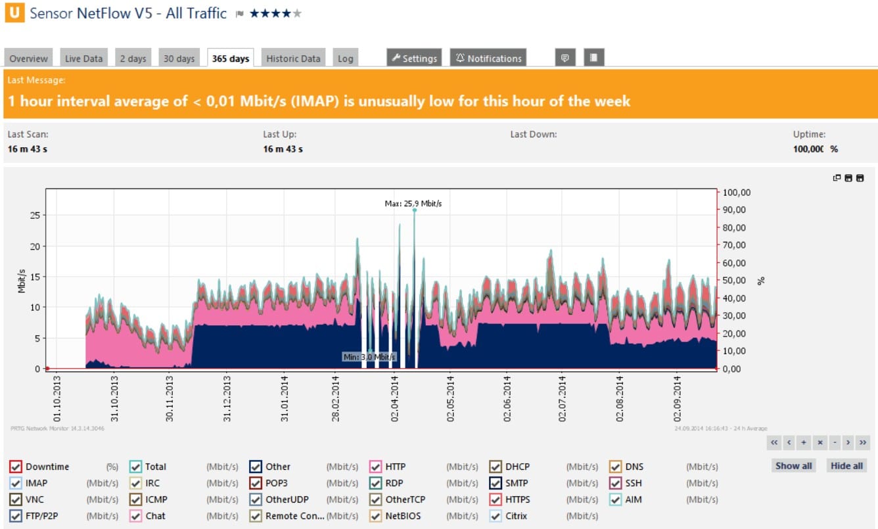The width and height of the screenshot is (878, 529).
Task: Click the PRTG Network Monitor version footer text
Action: click(57, 428)
